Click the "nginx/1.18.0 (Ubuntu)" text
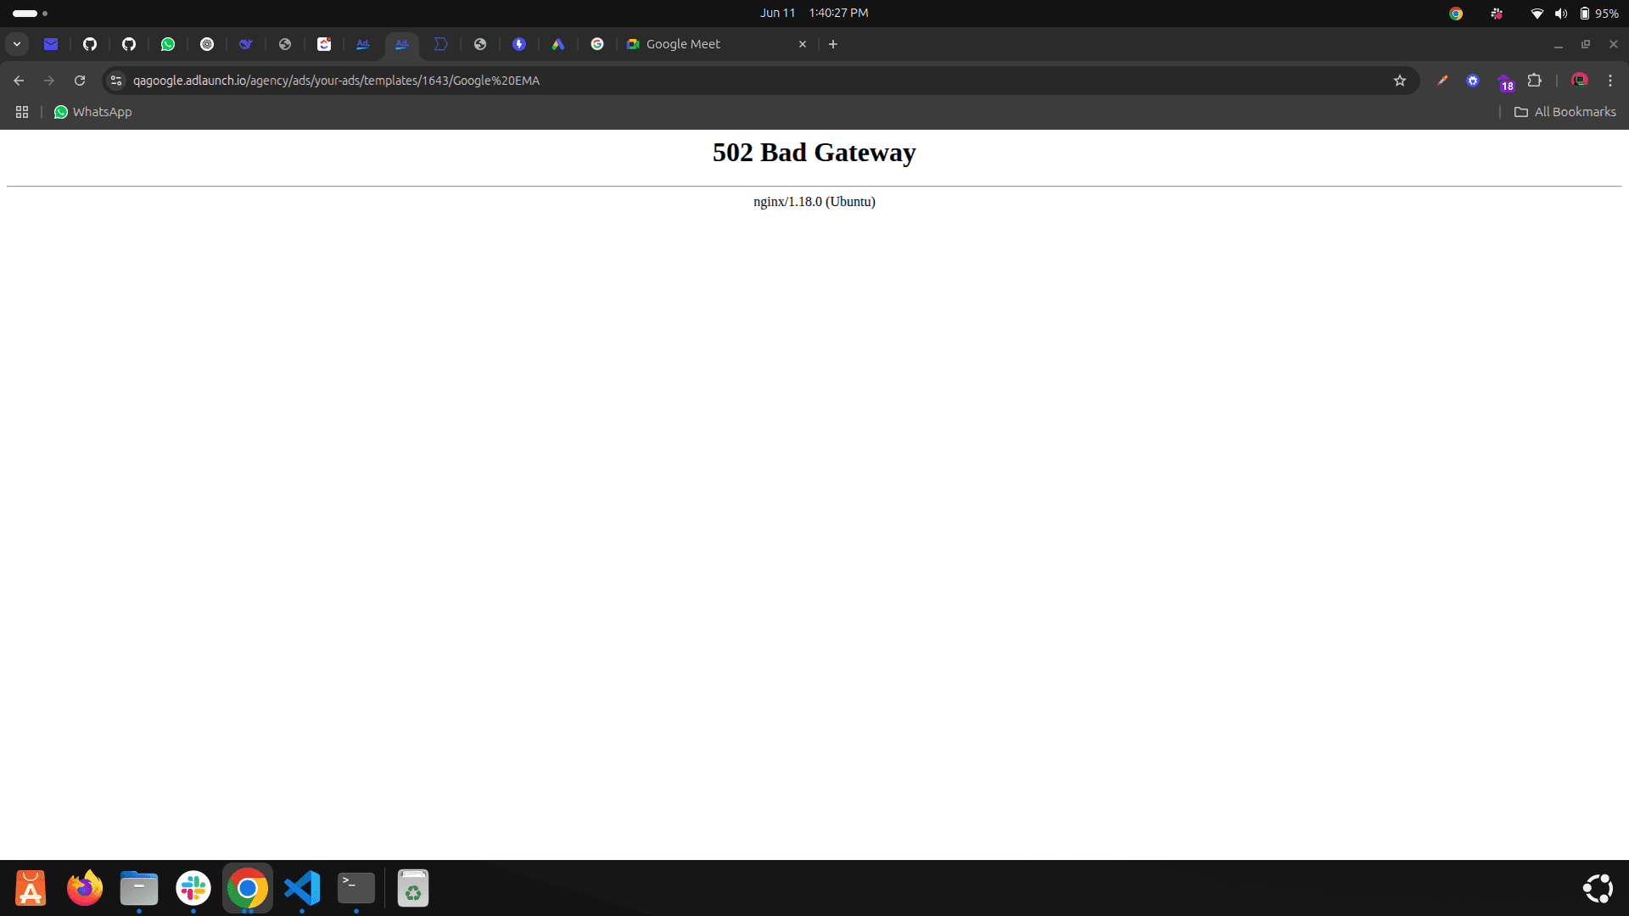1629x916 pixels. pos(814,202)
